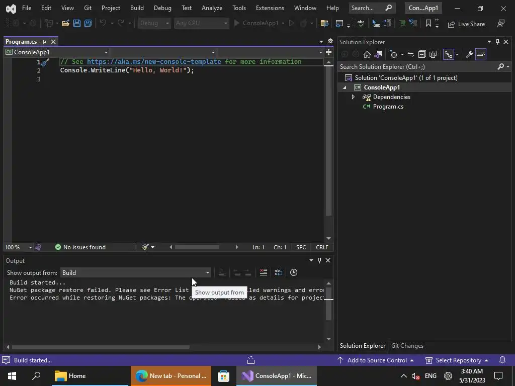Screen dimensions: 515x386
Task: Click the spell checker abc icon
Action: pyautogui.click(x=361, y=23)
